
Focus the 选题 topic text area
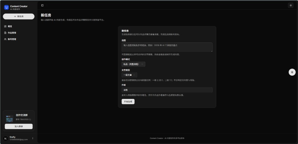167,47
